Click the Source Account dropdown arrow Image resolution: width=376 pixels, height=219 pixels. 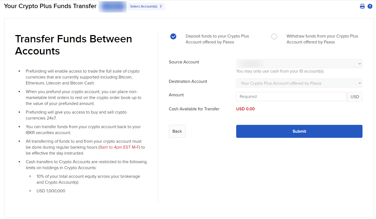[360, 64]
